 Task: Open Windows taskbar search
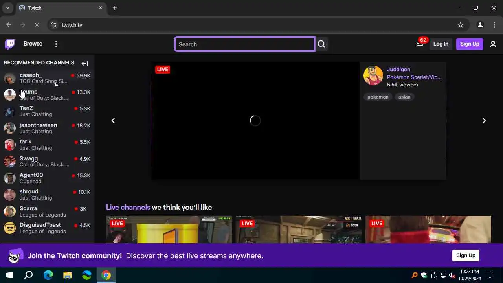(x=28, y=275)
